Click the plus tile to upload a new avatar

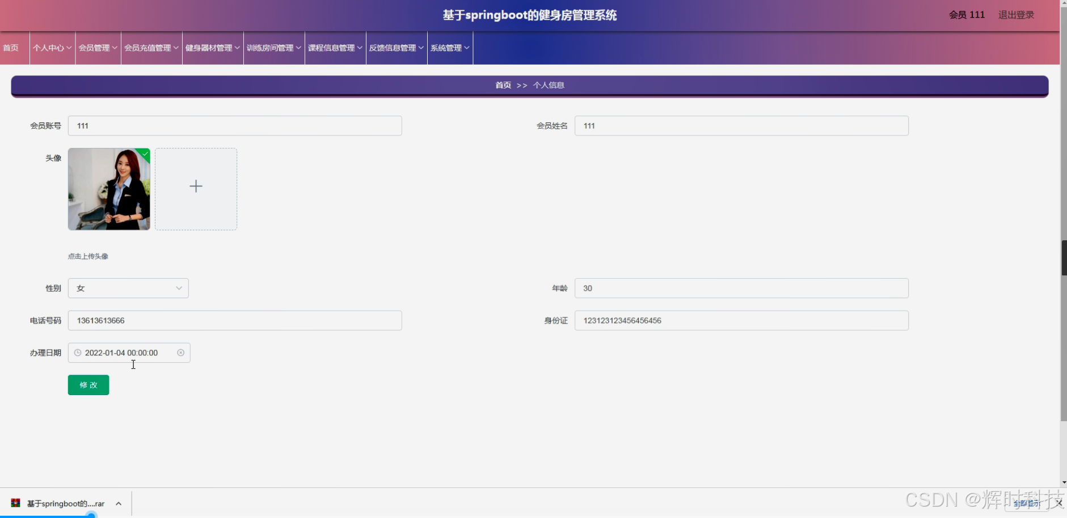tap(195, 188)
